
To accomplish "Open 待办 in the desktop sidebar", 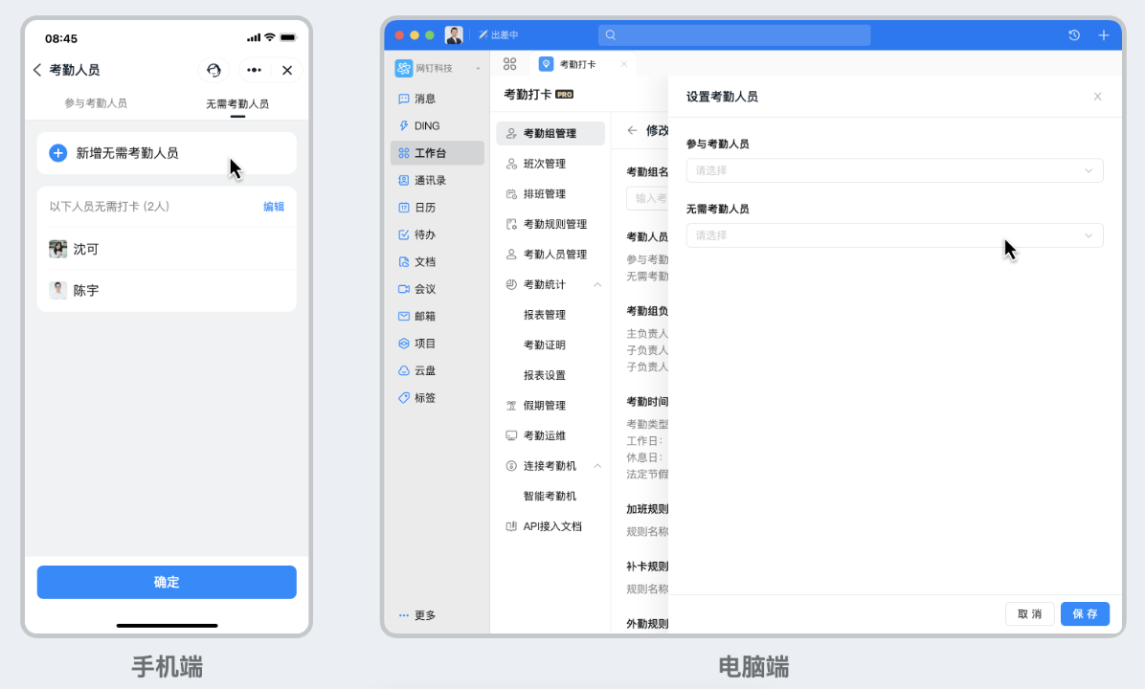I will [438, 234].
